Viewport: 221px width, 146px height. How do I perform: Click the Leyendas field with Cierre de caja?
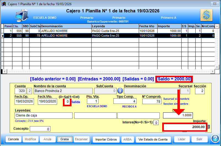pyautogui.click(x=43, y=115)
